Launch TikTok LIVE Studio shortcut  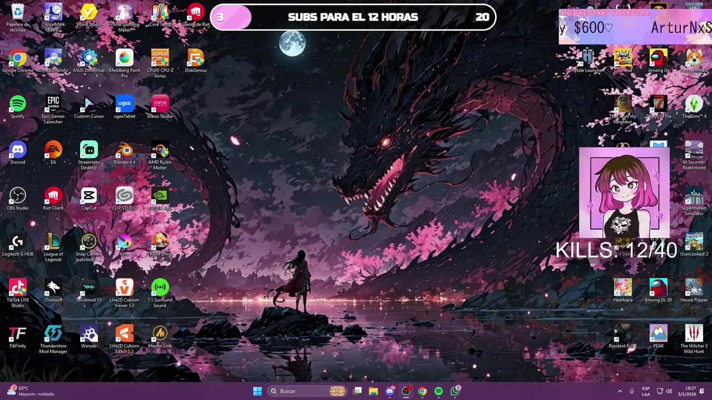(18, 288)
